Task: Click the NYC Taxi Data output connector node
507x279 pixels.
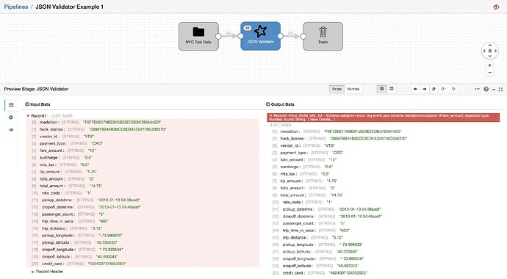Action: (x=218, y=36)
